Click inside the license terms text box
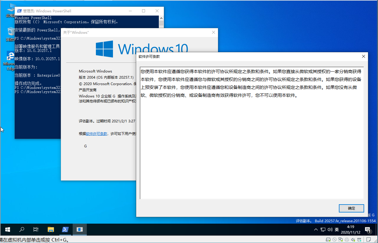 252,133
